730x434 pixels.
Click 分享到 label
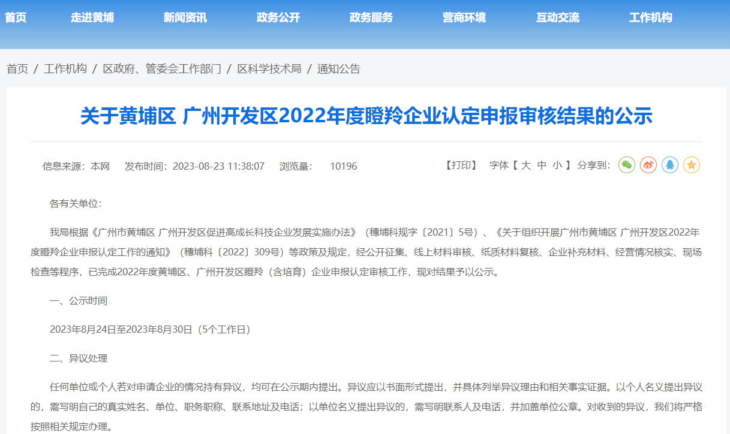pyautogui.click(x=594, y=165)
